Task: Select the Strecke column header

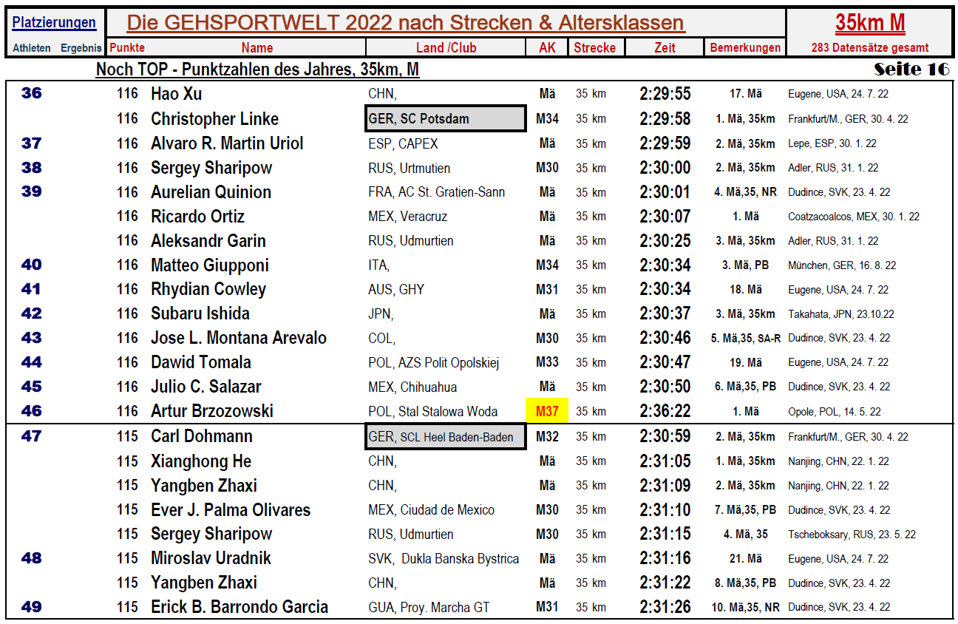Action: (x=595, y=48)
